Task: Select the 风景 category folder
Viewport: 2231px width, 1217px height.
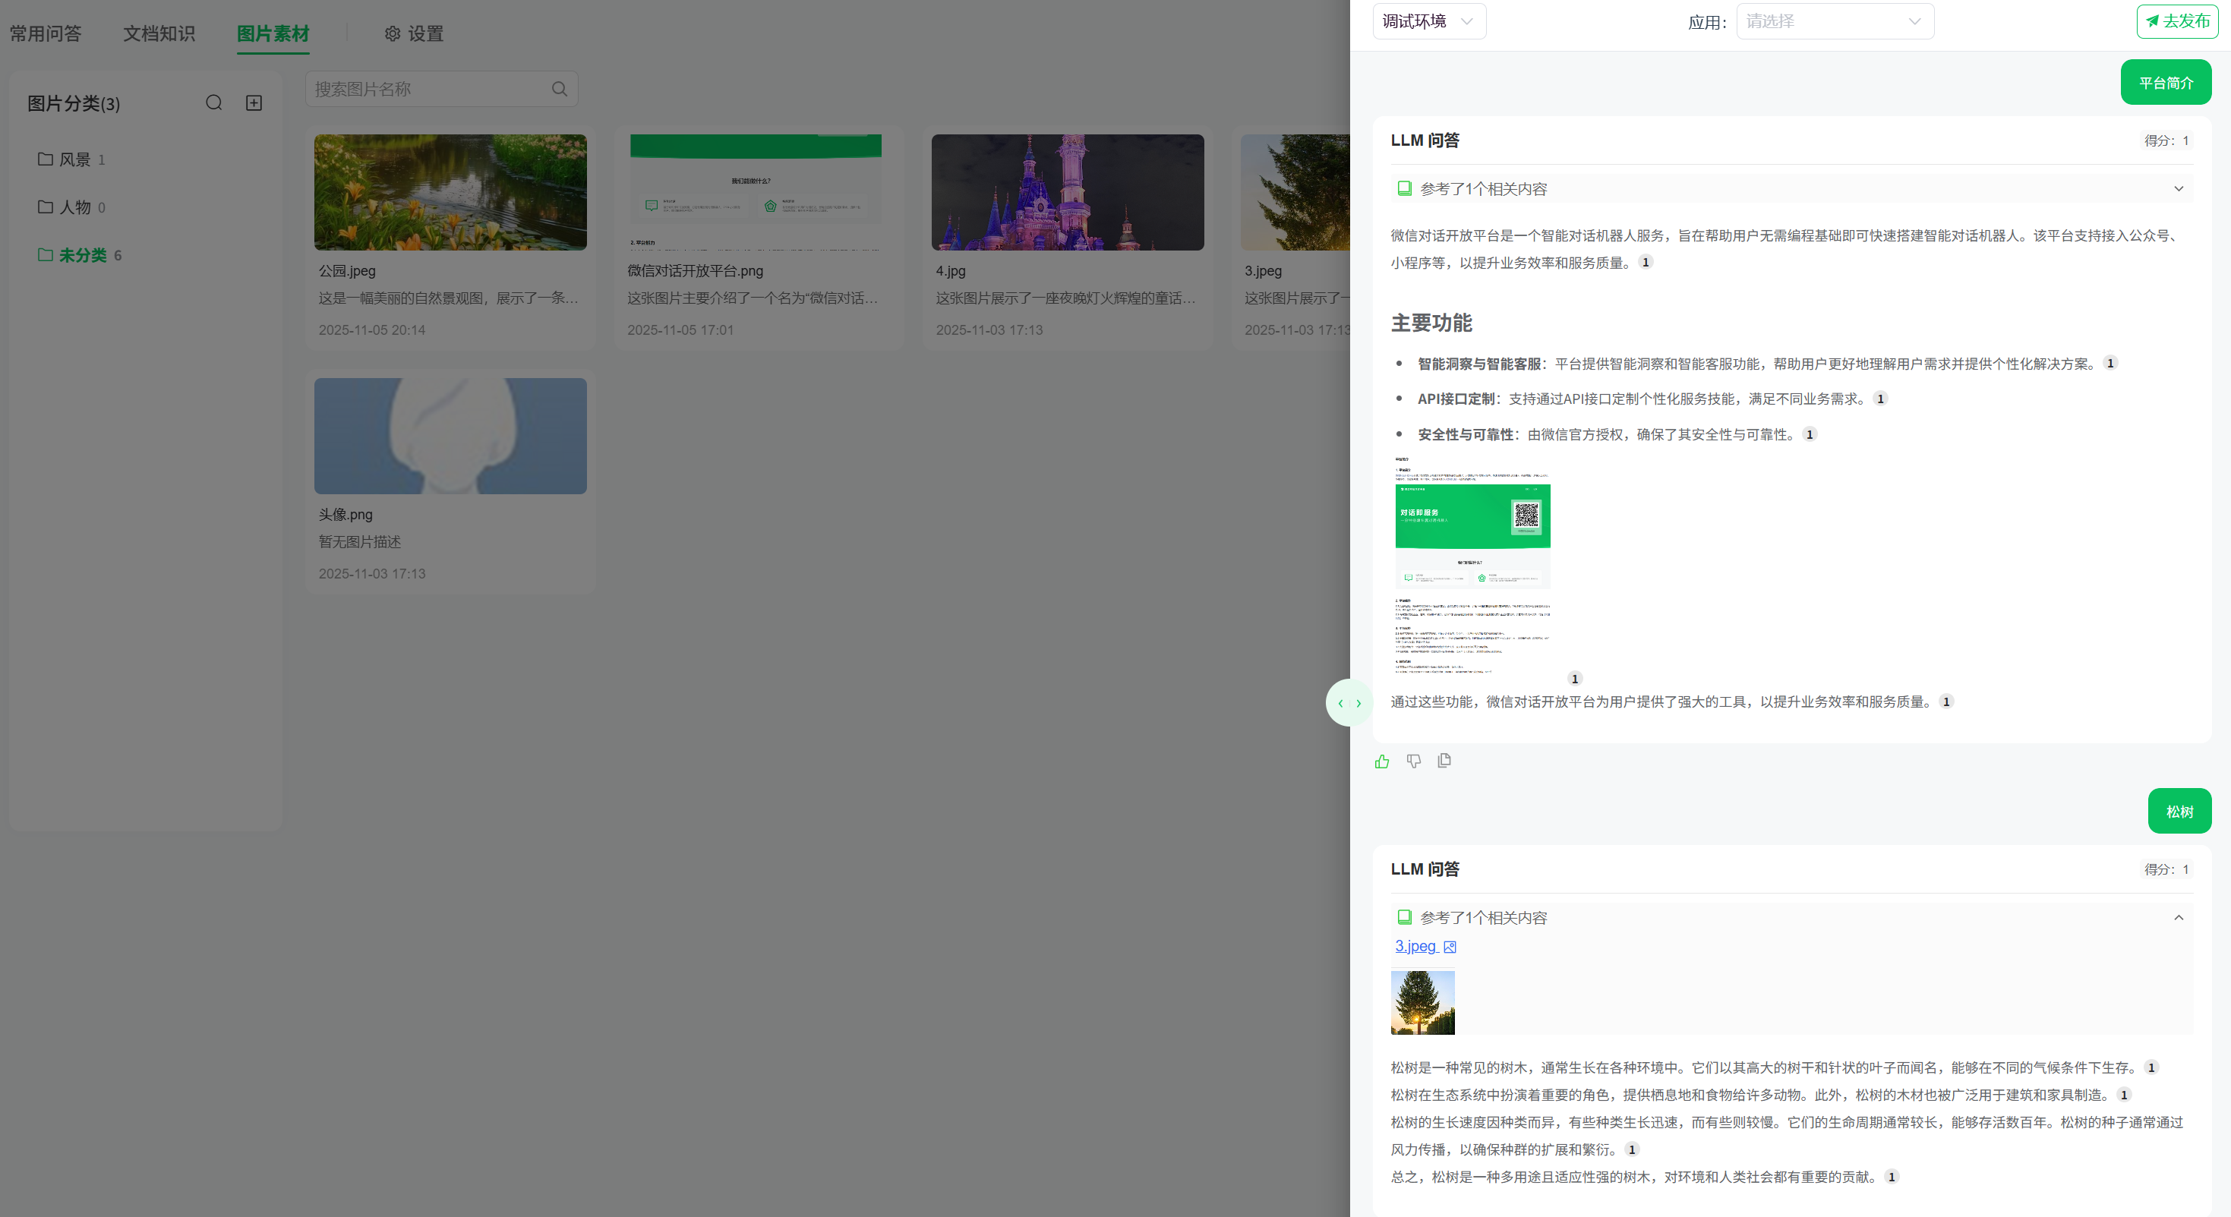Action: pos(76,159)
